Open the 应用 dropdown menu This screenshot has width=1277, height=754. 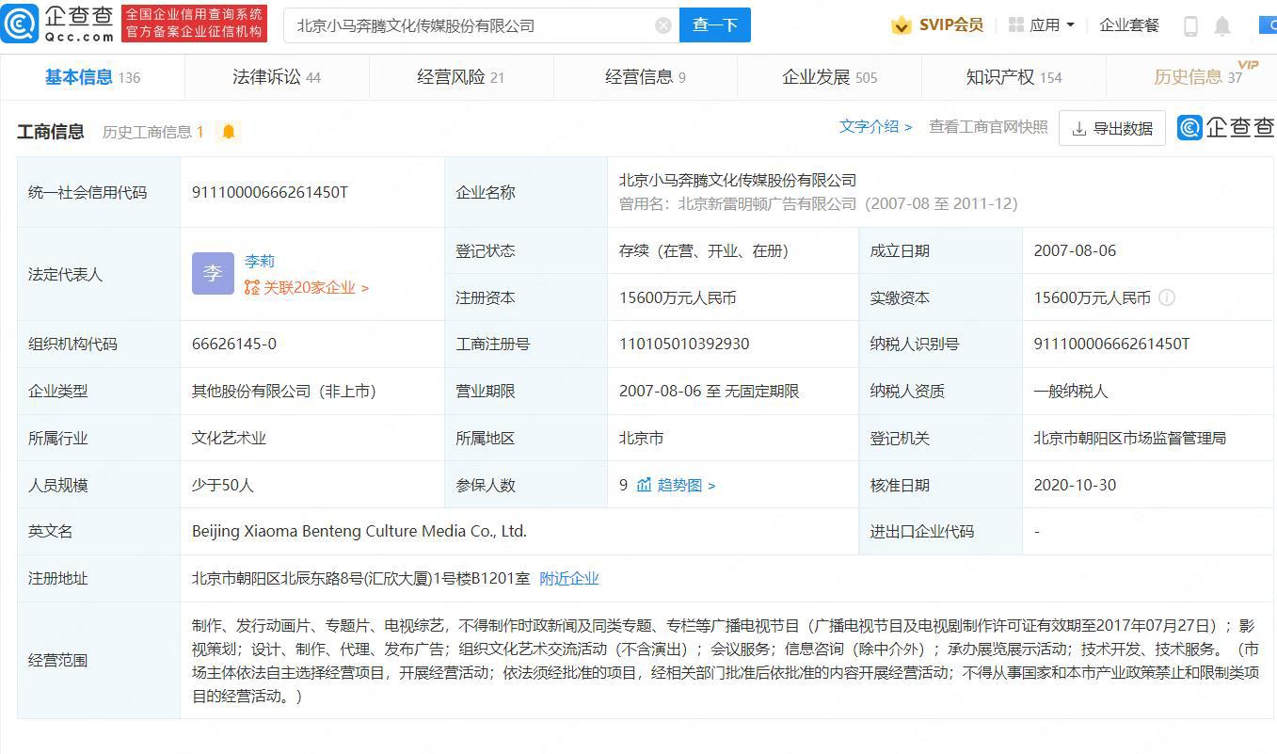pyautogui.click(x=1042, y=25)
